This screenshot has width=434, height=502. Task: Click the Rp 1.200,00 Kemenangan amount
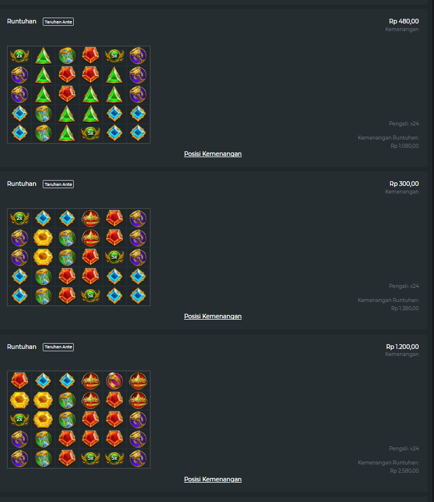pyautogui.click(x=402, y=347)
